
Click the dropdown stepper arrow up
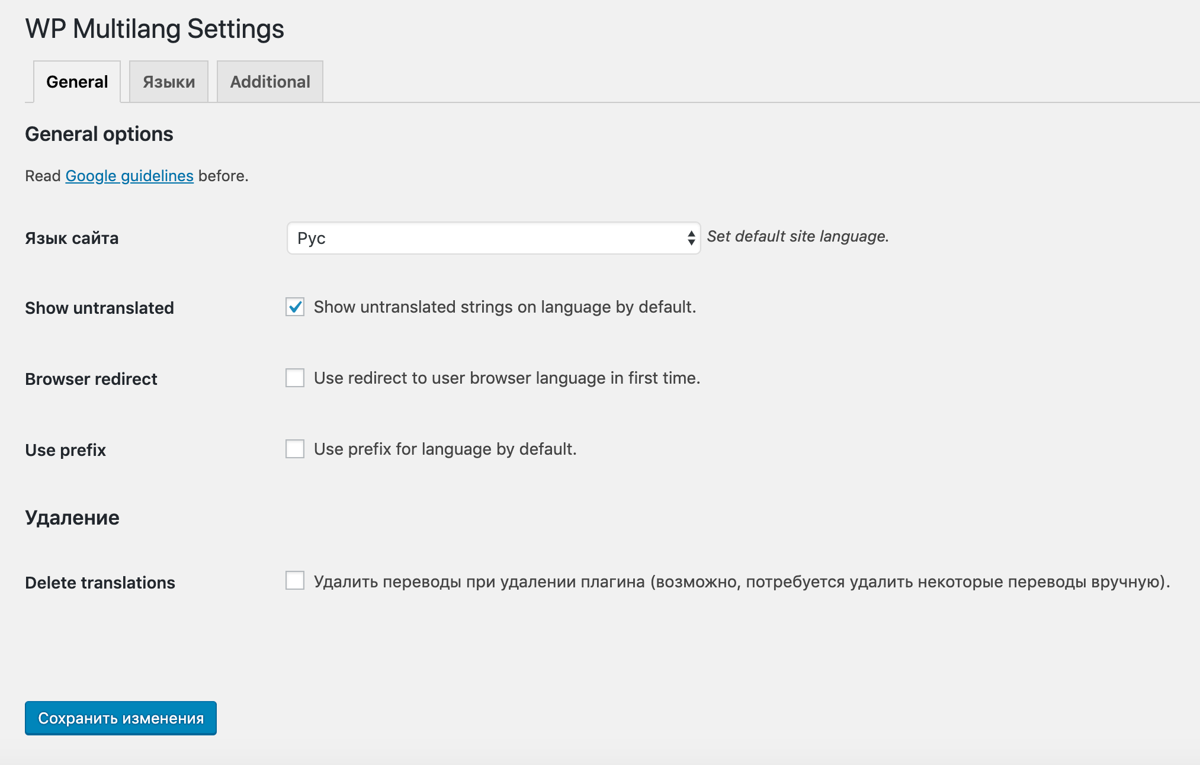[x=690, y=233]
